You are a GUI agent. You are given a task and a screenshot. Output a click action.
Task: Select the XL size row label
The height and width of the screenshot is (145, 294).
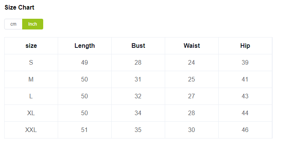(31, 113)
